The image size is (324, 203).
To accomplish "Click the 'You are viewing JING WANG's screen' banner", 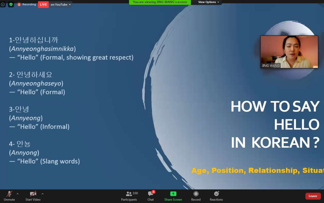I will 160,2.
